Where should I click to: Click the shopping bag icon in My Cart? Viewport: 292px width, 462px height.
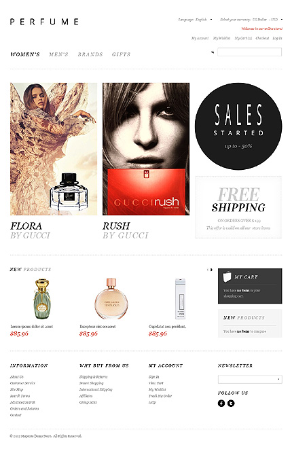click(227, 277)
